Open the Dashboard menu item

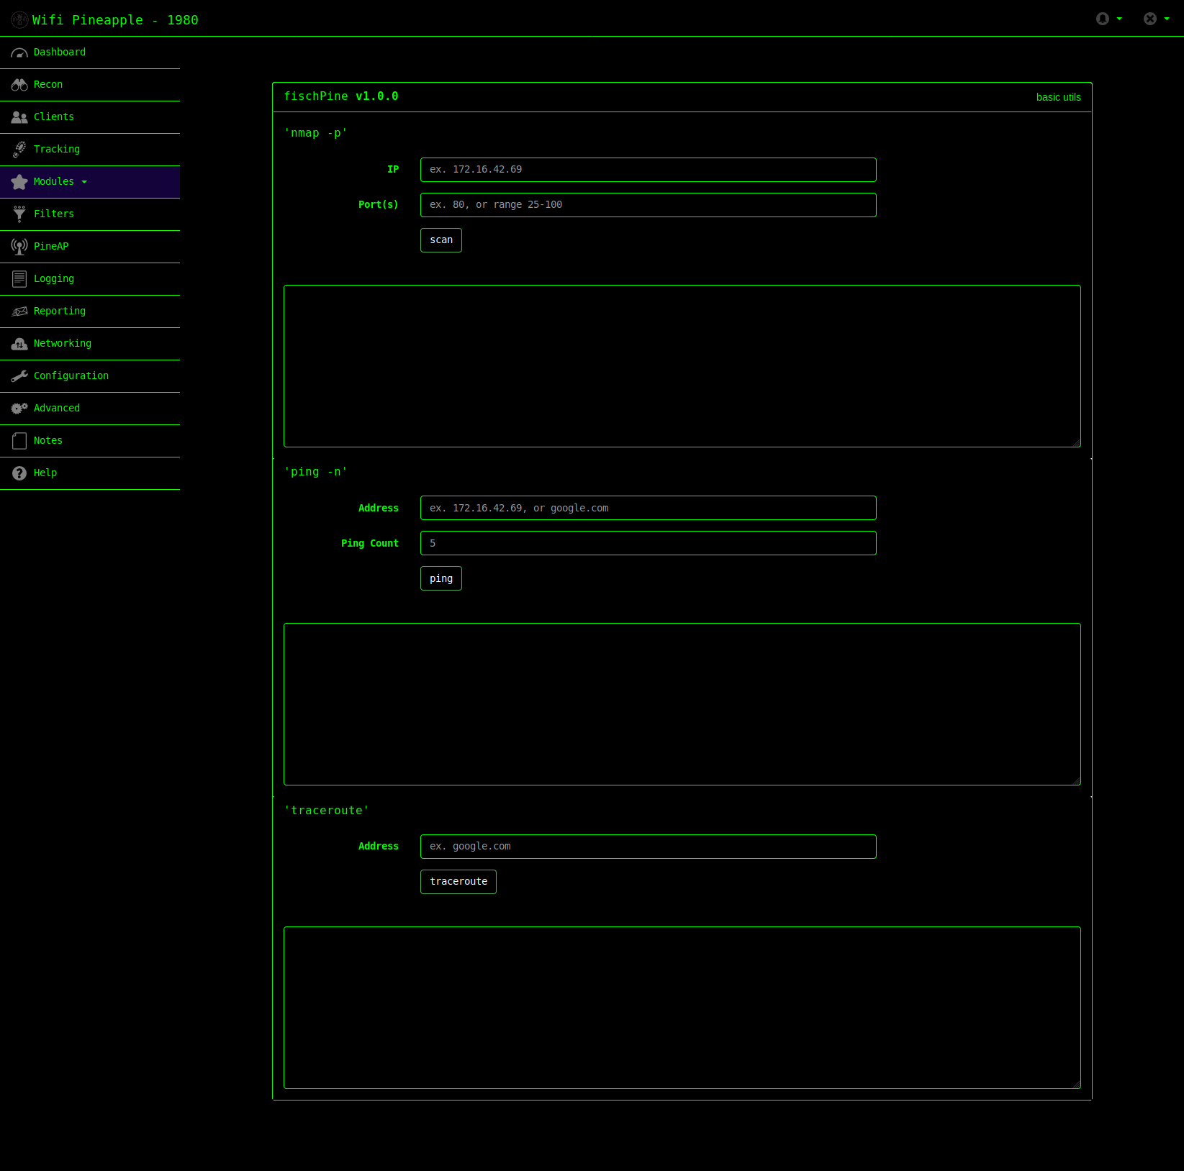click(x=90, y=53)
